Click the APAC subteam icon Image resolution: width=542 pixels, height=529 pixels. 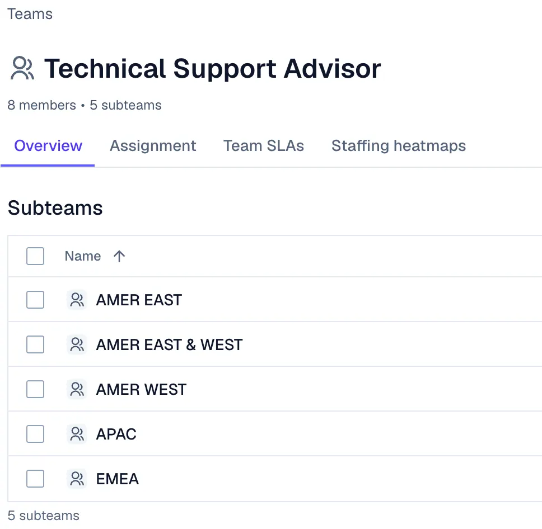[77, 434]
